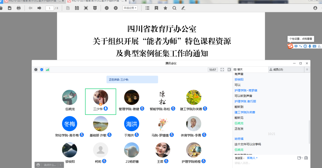The width and height of the screenshot is (322, 168).
Task: Click the 说点什么 quick comment button
Action: (50, 165)
